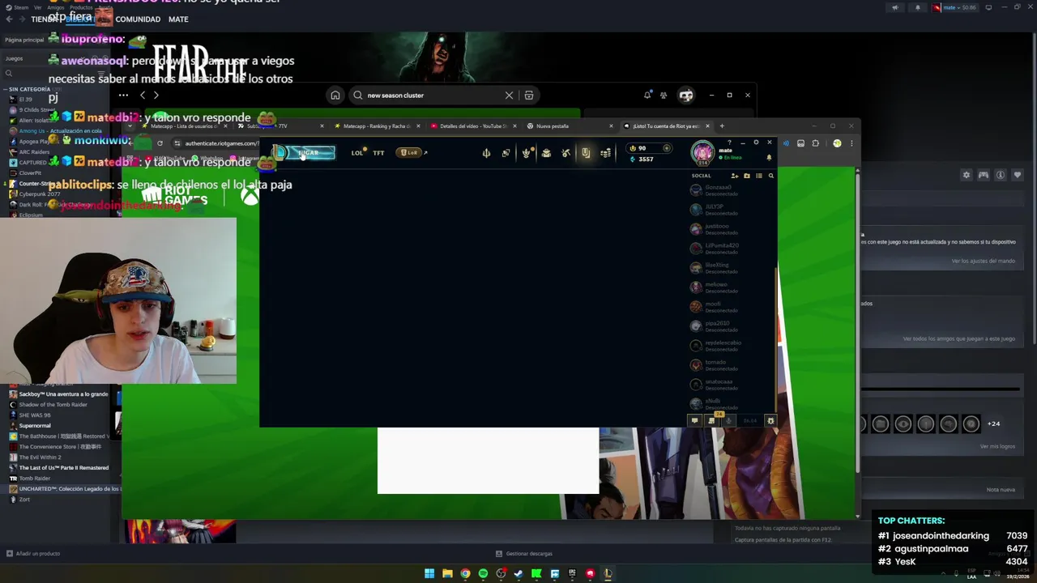Click home icon in the Opera window
Image resolution: width=1037 pixels, height=583 pixels.
pos(335,95)
